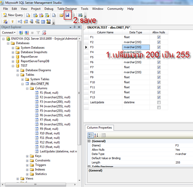Click Connect Object Explorer icon
The image size is (193, 187).
pos(21,33)
